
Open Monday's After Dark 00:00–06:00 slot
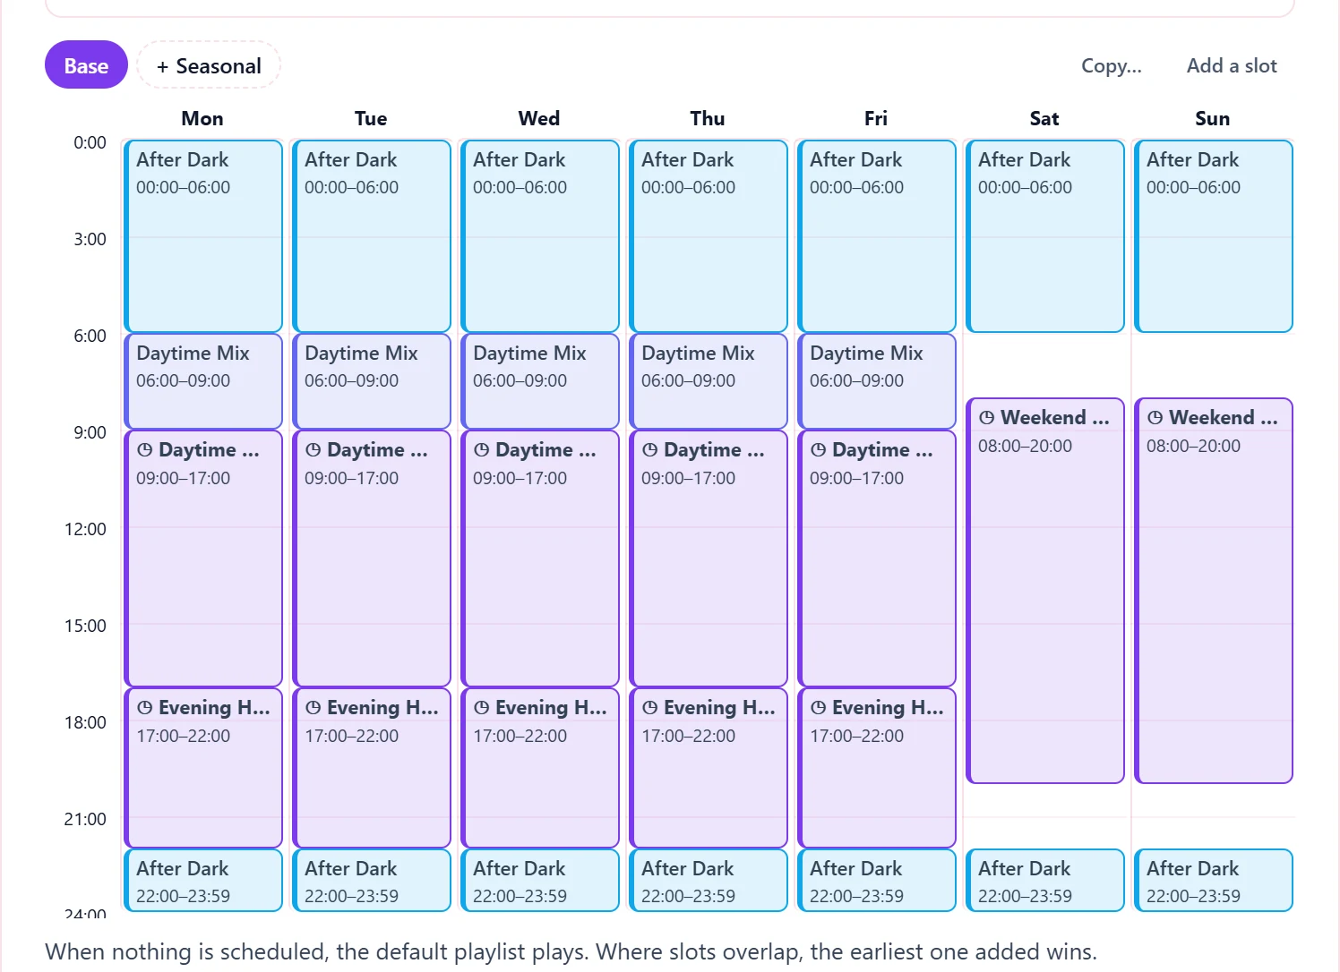203,236
